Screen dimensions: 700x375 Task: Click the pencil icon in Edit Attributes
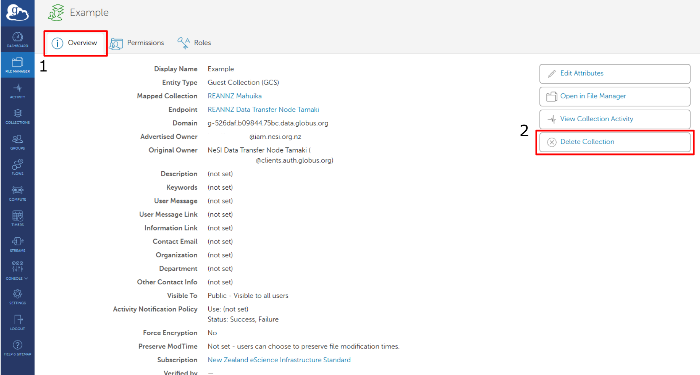(x=552, y=74)
